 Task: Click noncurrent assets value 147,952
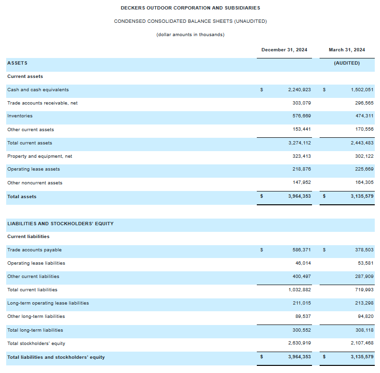click(302, 182)
